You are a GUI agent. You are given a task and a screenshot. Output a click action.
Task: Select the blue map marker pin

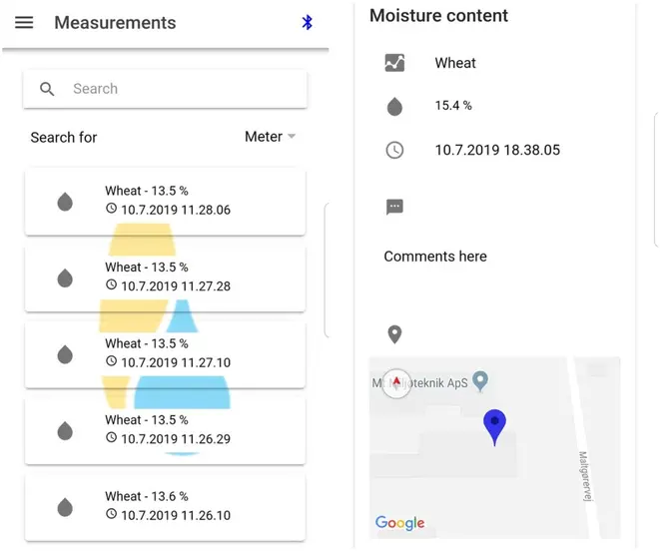coord(493,425)
